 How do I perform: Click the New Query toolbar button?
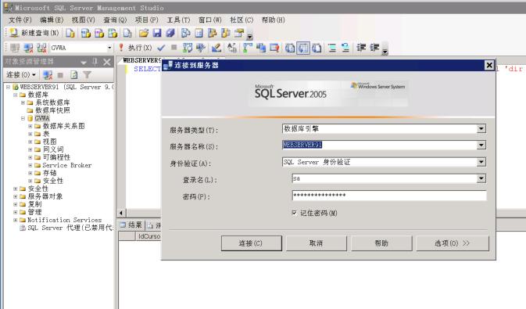tap(34, 33)
